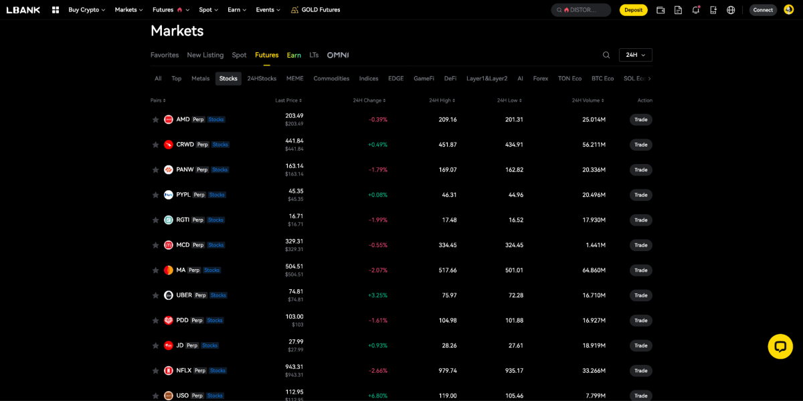
Task: Open the grid apps icon next to LBANK logo
Action: 56,9
